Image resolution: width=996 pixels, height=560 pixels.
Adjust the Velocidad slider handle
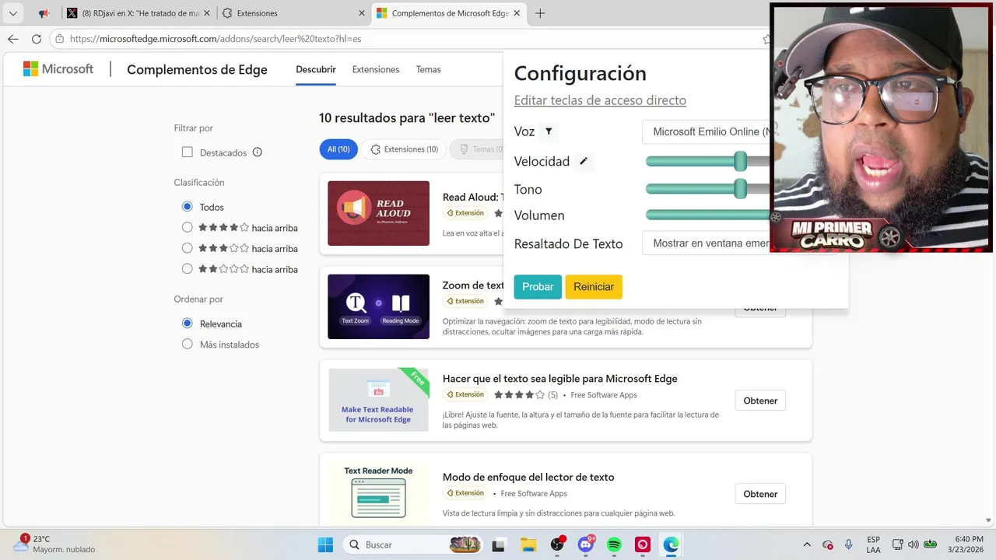pyautogui.click(x=741, y=161)
